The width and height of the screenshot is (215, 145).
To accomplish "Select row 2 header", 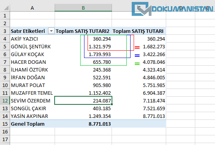I will point(5,23).
